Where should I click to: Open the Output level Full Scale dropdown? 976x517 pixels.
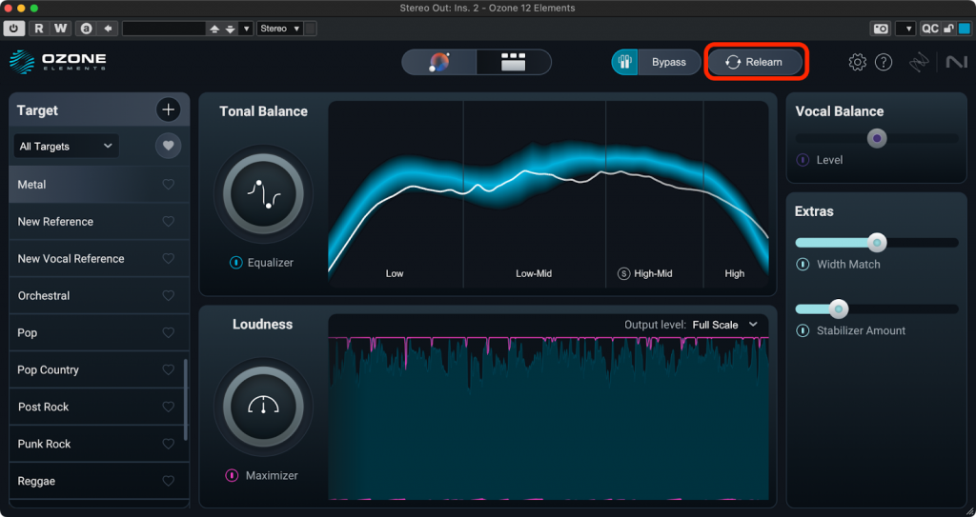(x=724, y=325)
